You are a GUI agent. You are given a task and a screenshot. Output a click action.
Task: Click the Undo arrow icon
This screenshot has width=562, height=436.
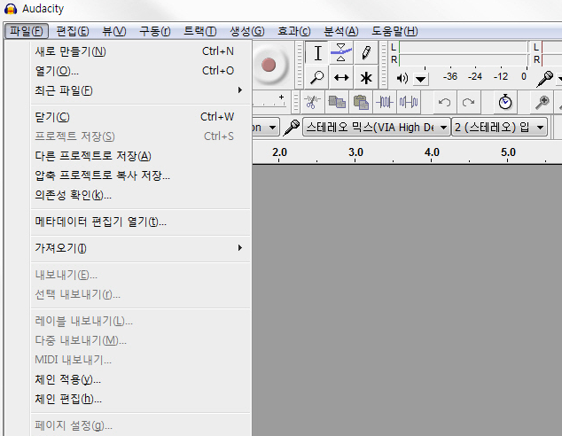(x=444, y=103)
